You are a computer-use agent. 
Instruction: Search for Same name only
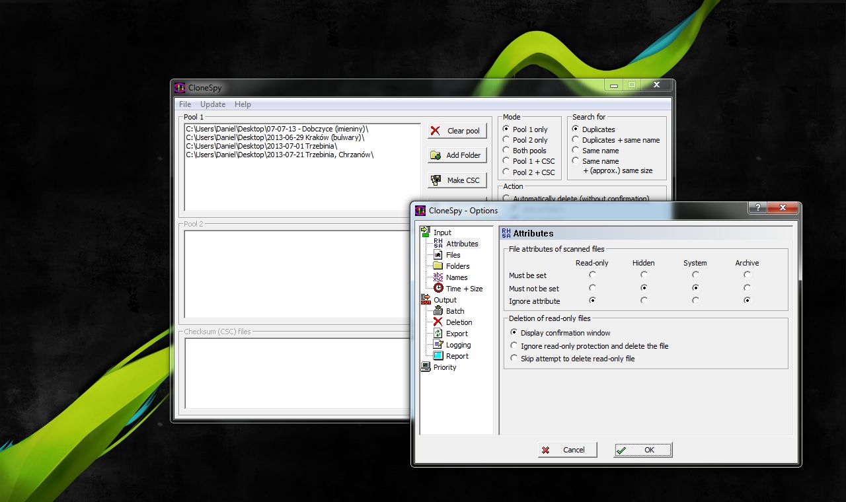point(596,151)
